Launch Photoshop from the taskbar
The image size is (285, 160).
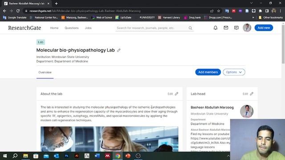coord(66,156)
